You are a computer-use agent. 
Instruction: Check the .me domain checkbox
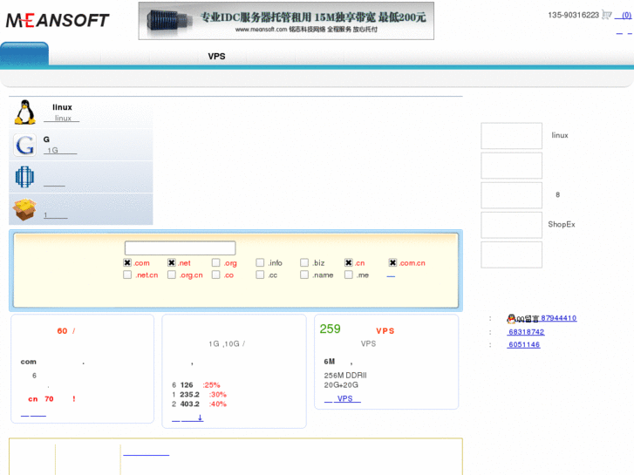pos(349,275)
